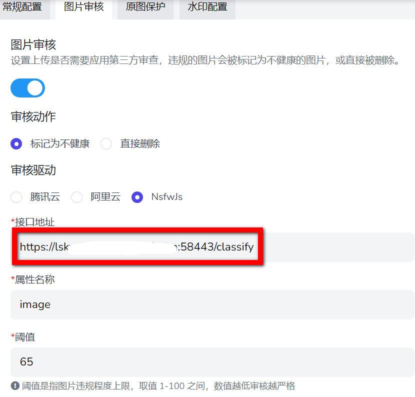Choose the 直接删除 audit action
The width and height of the screenshot is (415, 397).
coord(106,143)
